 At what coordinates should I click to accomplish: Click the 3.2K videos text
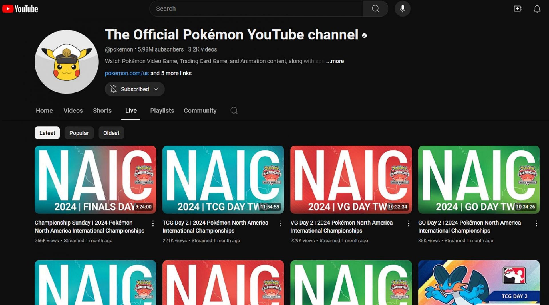point(202,49)
